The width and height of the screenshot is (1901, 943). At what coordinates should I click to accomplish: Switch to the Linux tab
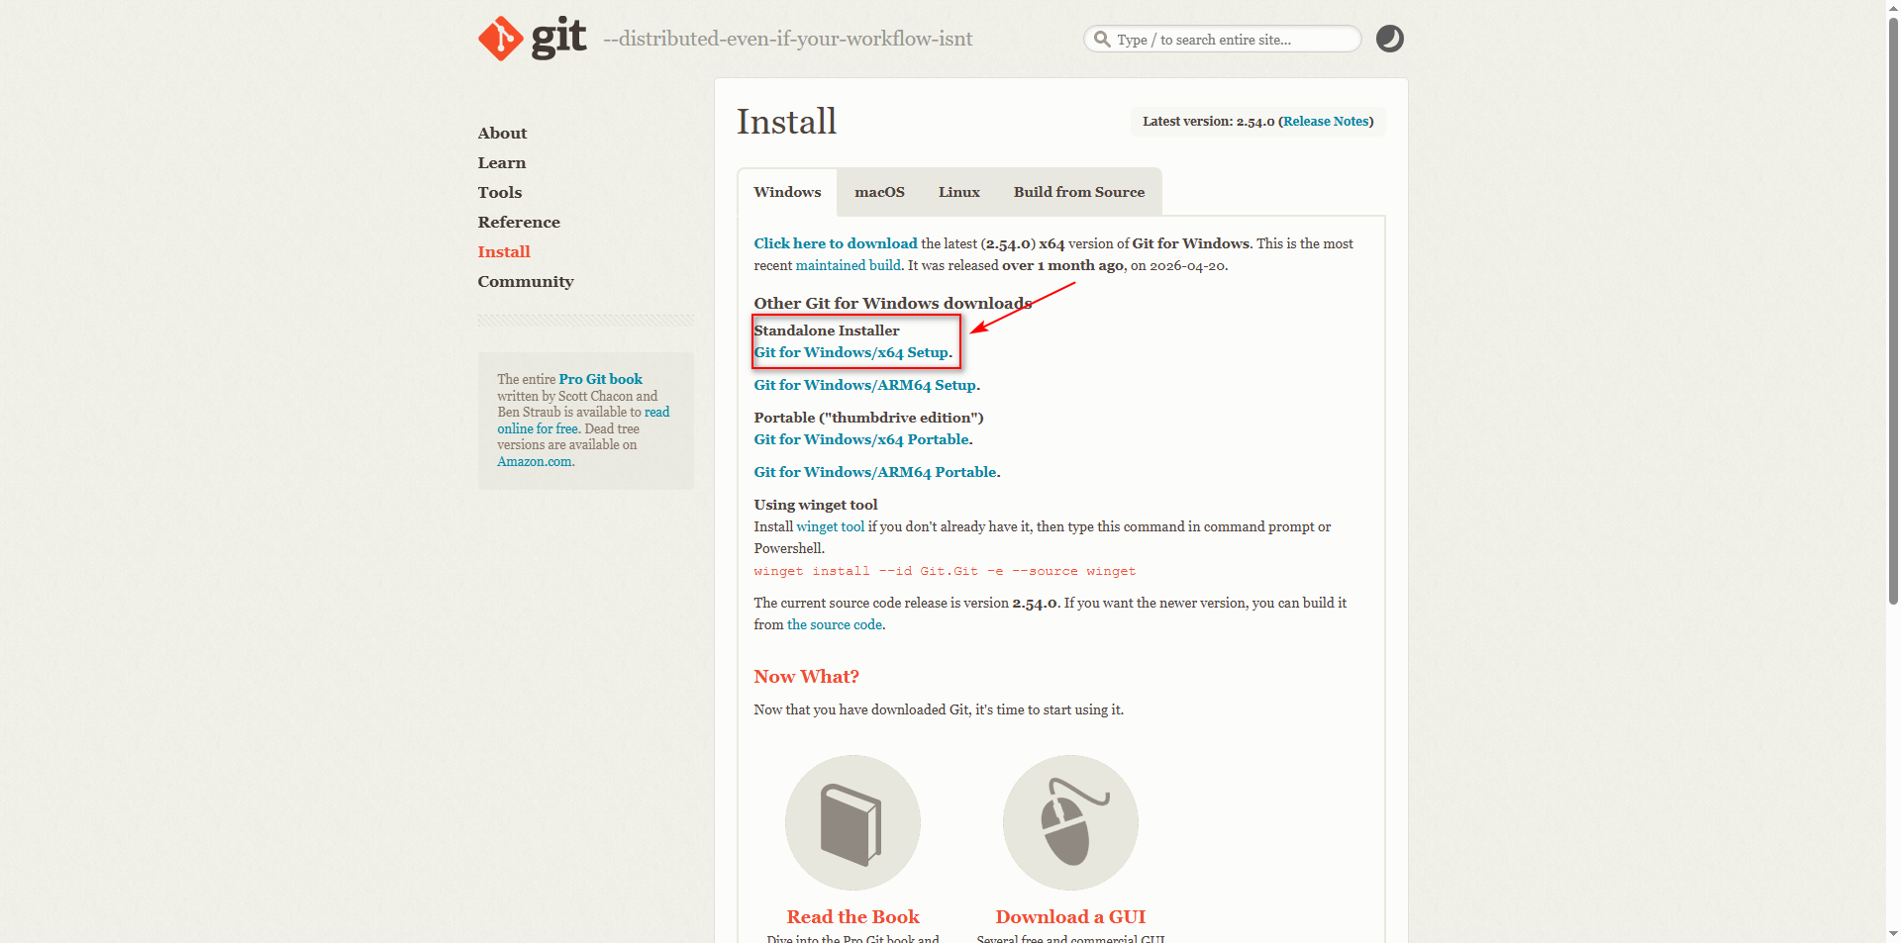pos(959,192)
